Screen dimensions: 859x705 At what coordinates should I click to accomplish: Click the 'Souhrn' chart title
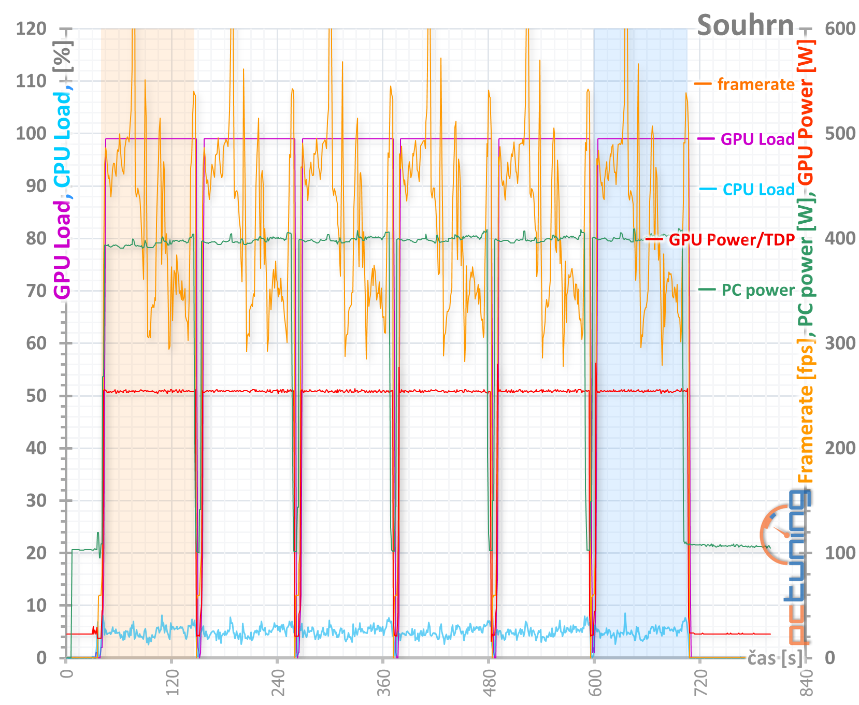(x=745, y=25)
